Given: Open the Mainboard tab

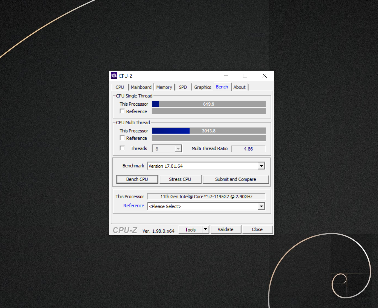Looking at the screenshot, I should coord(141,87).
